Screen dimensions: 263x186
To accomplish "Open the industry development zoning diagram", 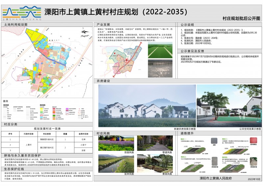I will click(x=122, y=60).
